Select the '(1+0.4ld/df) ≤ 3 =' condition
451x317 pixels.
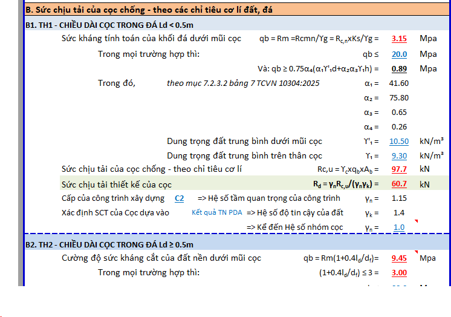(x=349, y=273)
